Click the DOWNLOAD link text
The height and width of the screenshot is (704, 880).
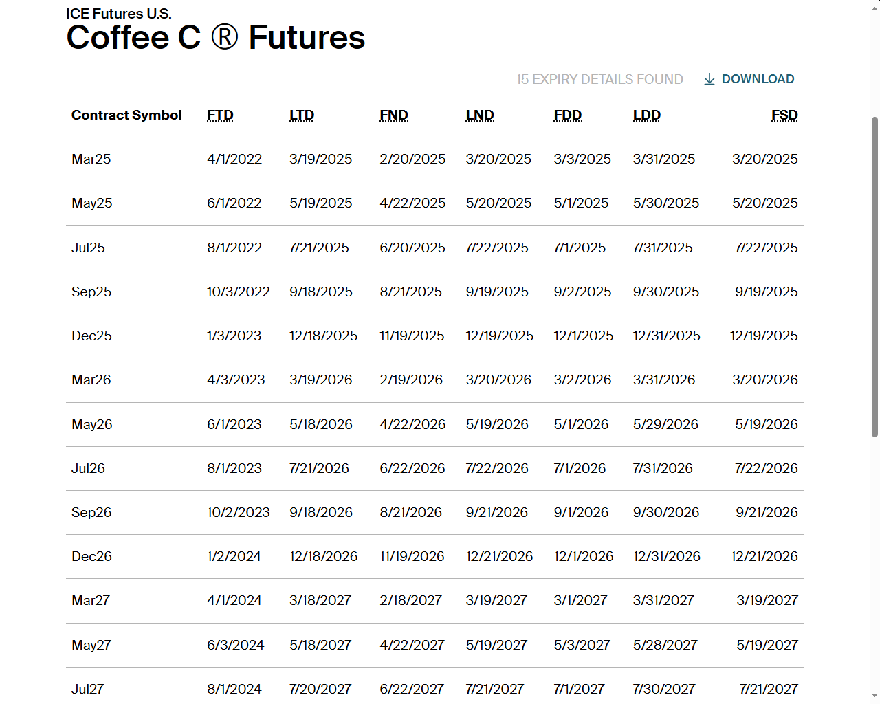tap(758, 79)
